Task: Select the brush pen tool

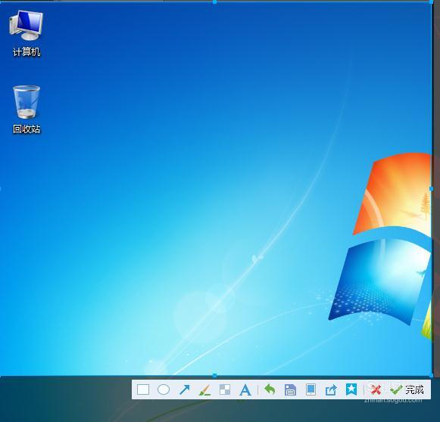Action: pos(204,389)
